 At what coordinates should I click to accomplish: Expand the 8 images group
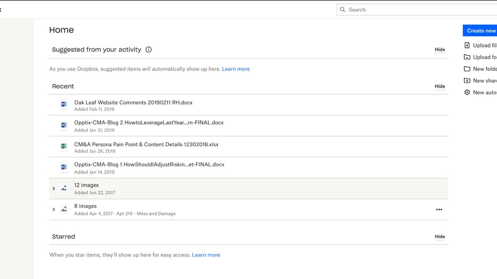[x=53, y=210]
